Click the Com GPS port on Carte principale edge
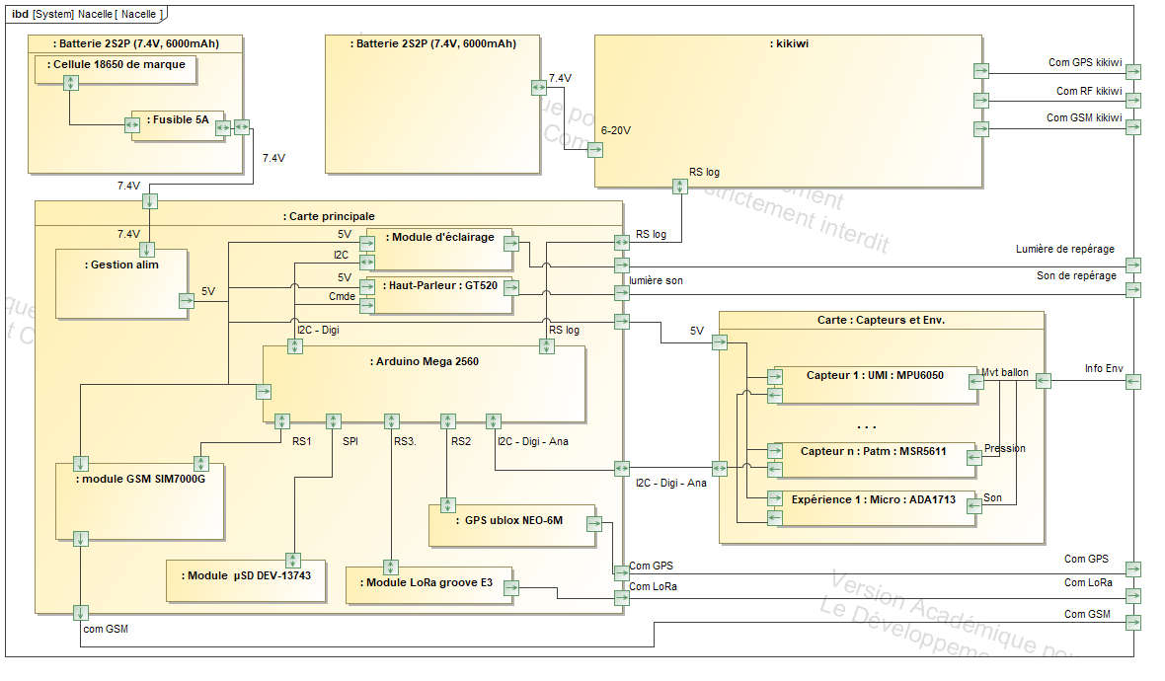The width and height of the screenshot is (1165, 681). pyautogui.click(x=621, y=572)
